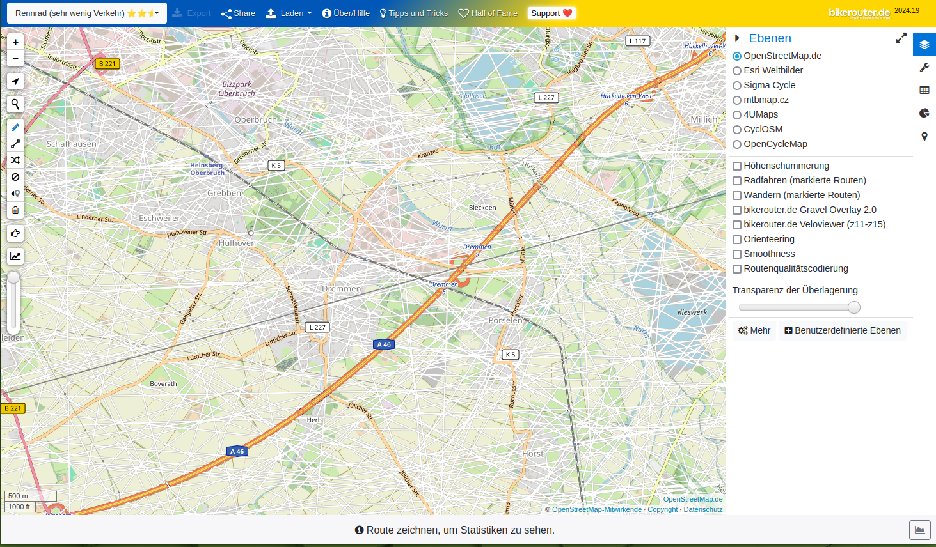
Task: Click the trash icon to delete route
Action: pos(15,210)
